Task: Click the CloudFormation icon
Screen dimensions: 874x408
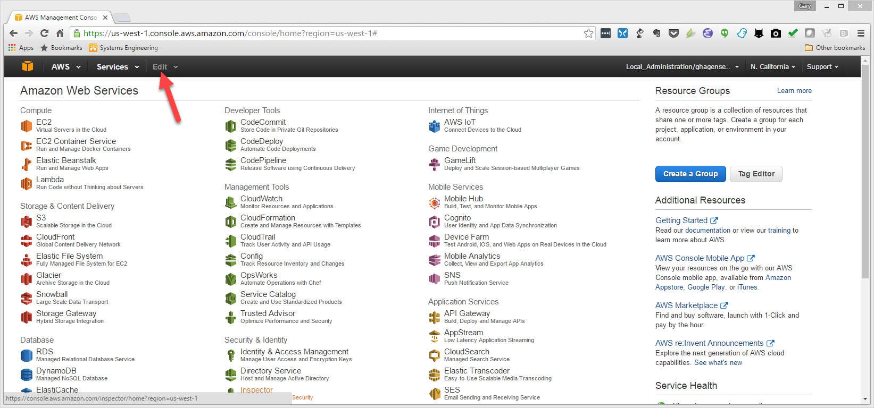Action: pyautogui.click(x=231, y=222)
